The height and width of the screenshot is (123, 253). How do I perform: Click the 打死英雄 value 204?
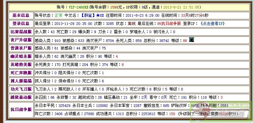tap(85, 65)
